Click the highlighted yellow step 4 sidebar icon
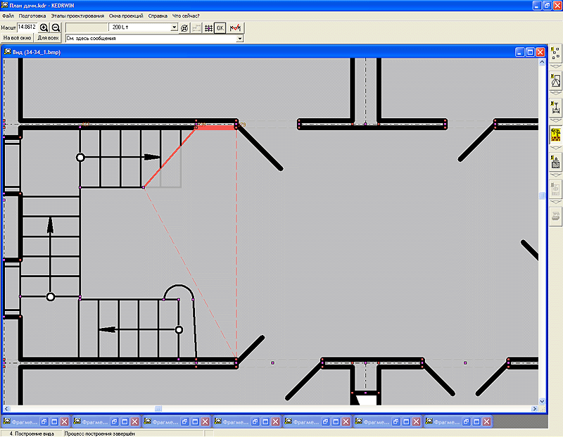The width and height of the screenshot is (563, 437). click(555, 134)
